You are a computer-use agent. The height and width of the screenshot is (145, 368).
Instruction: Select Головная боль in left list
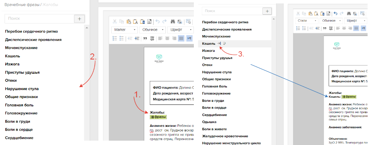pos(19,105)
